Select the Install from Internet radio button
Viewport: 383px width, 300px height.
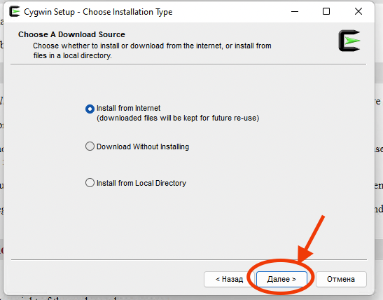coord(90,109)
